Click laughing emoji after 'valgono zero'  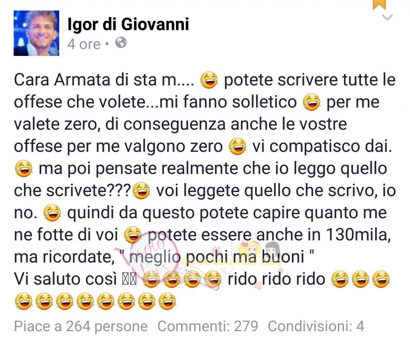point(237,146)
